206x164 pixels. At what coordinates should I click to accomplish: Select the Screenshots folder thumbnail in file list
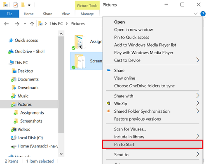tap(79, 62)
